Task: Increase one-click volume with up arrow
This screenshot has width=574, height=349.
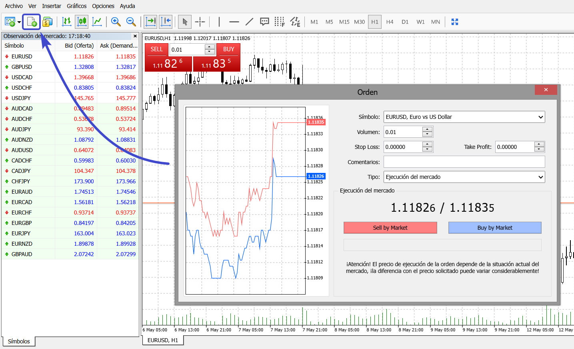Action: pos(210,47)
